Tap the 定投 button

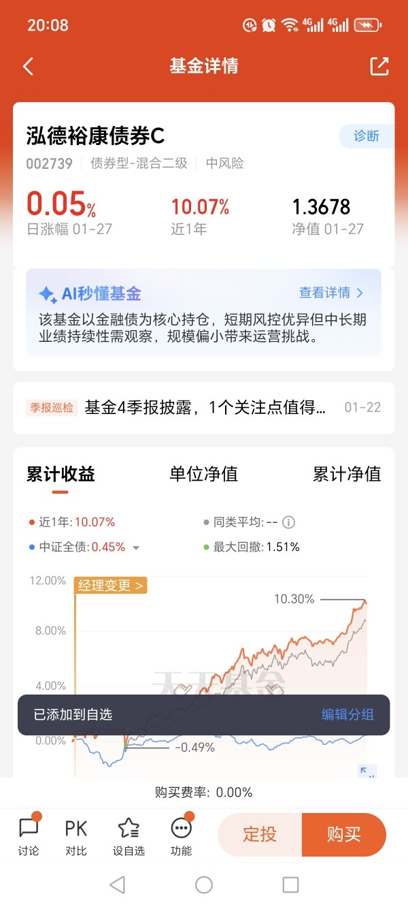[x=260, y=834]
